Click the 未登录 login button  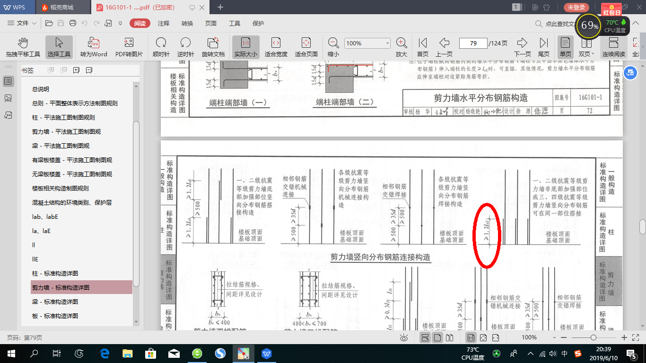(x=576, y=7)
